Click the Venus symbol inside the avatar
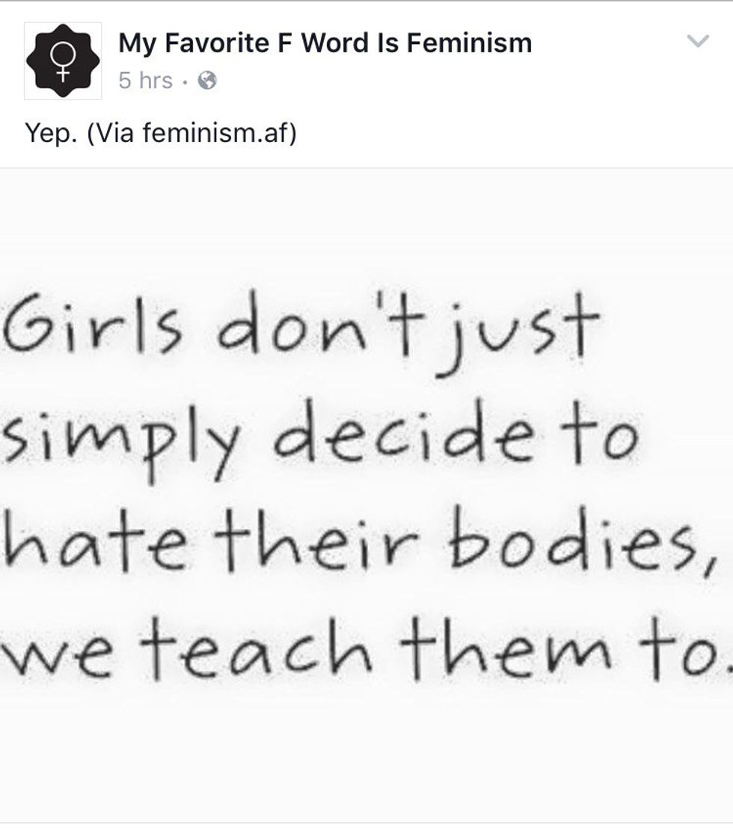Image resolution: width=733 pixels, height=828 pixels. point(63,61)
